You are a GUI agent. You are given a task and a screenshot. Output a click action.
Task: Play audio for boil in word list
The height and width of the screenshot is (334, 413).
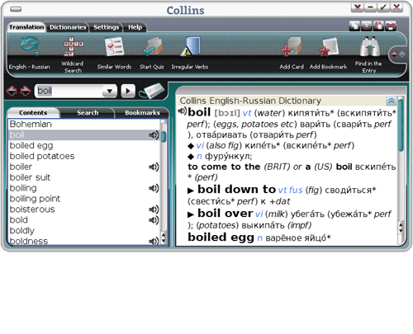click(x=154, y=135)
